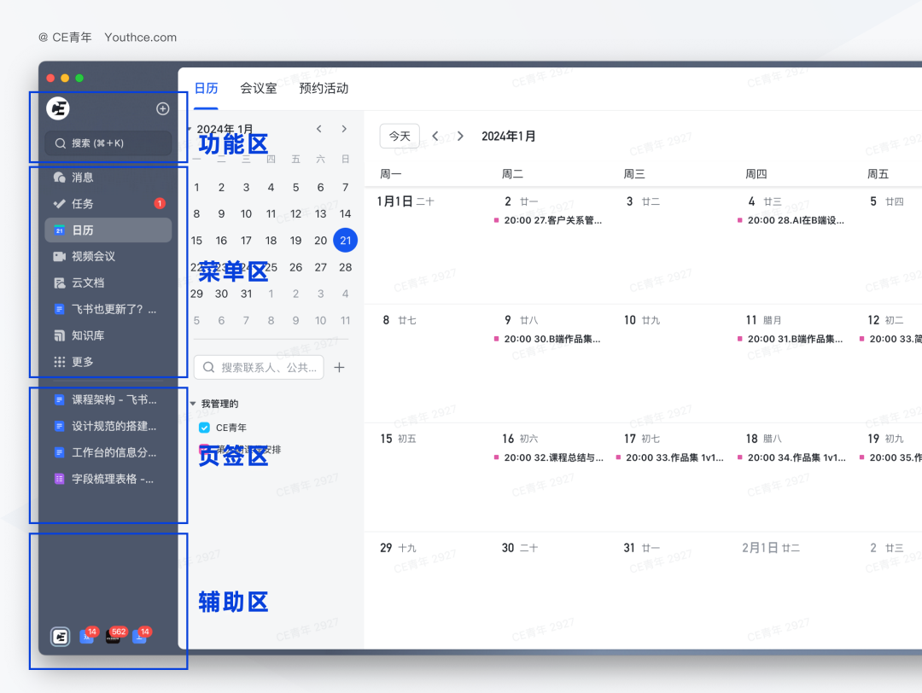Open 更多 (More) apps grid
This screenshot has height=693, width=922.
tap(83, 362)
